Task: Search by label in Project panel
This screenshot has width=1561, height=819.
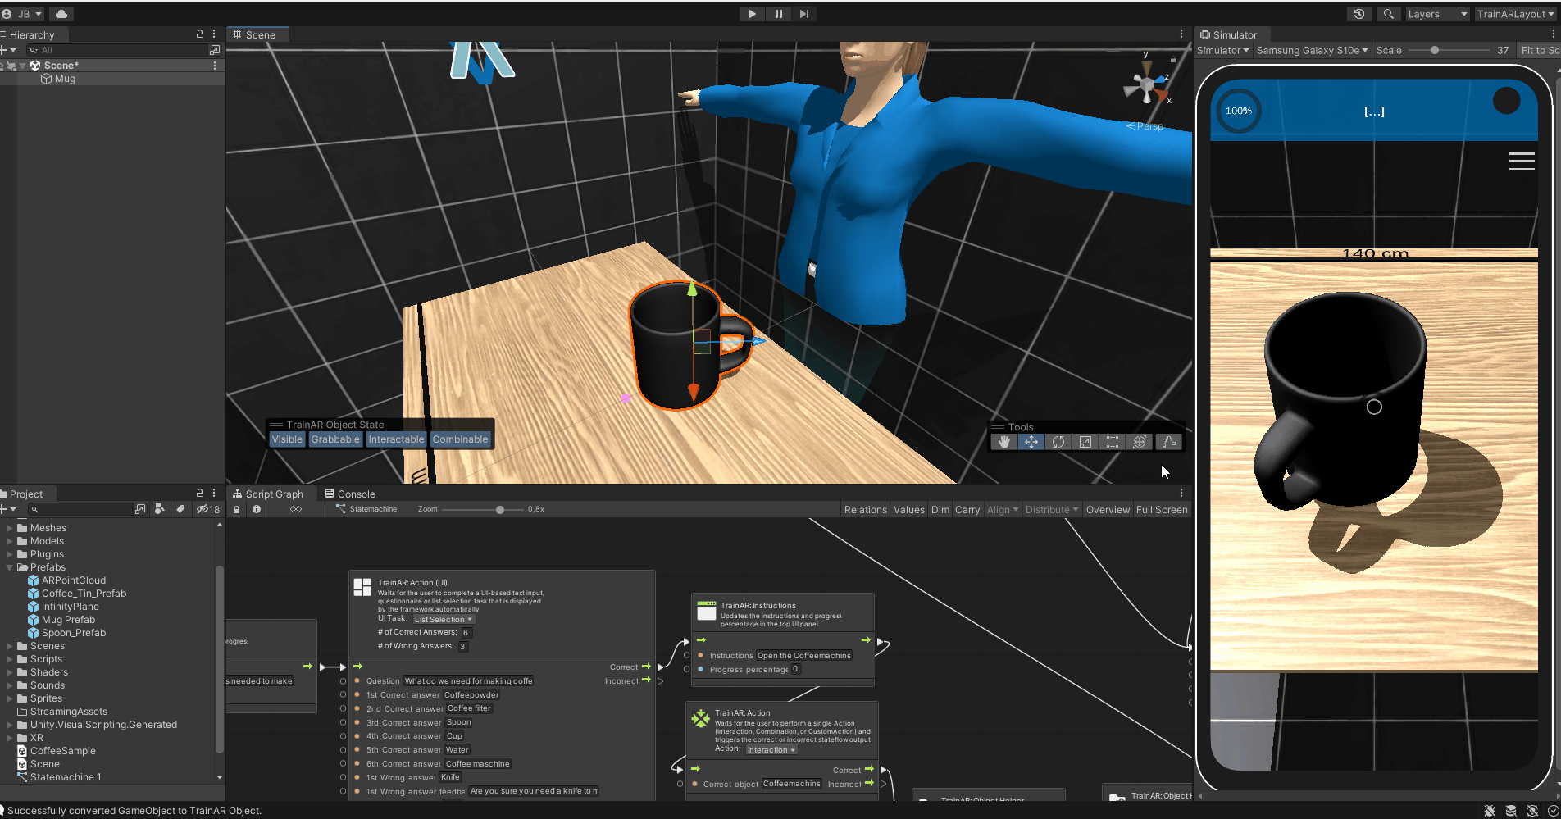Action: coord(180,509)
